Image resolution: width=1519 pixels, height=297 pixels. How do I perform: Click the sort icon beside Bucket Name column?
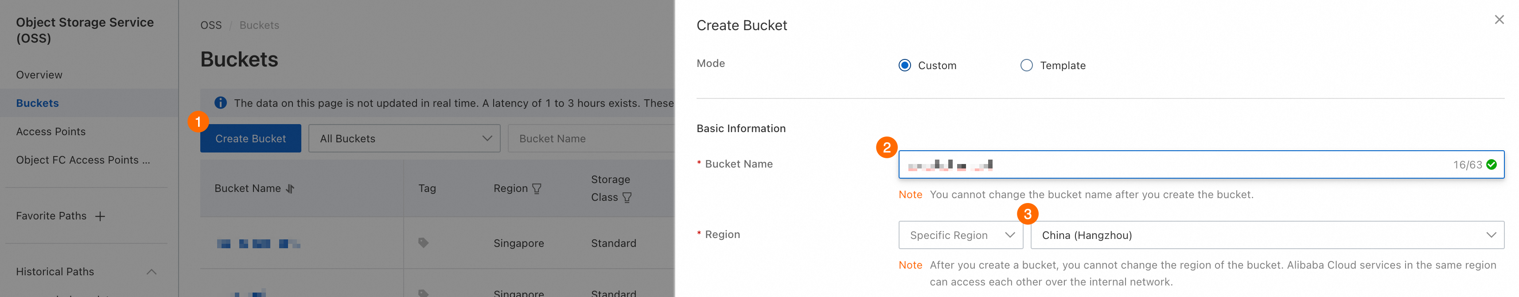(x=290, y=189)
